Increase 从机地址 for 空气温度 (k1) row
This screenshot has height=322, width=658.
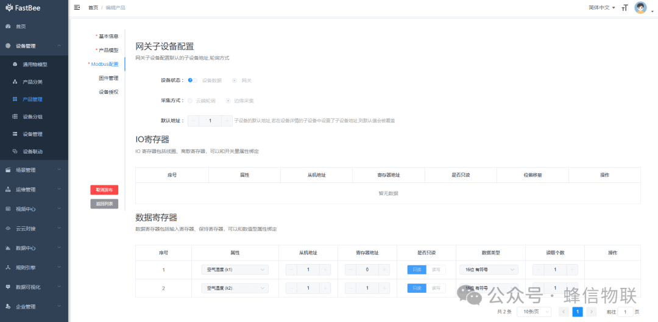point(325,270)
